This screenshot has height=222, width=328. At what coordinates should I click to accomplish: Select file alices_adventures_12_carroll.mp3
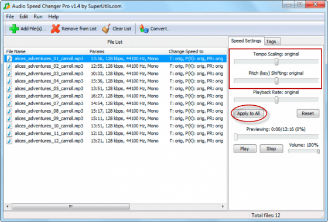49,141
